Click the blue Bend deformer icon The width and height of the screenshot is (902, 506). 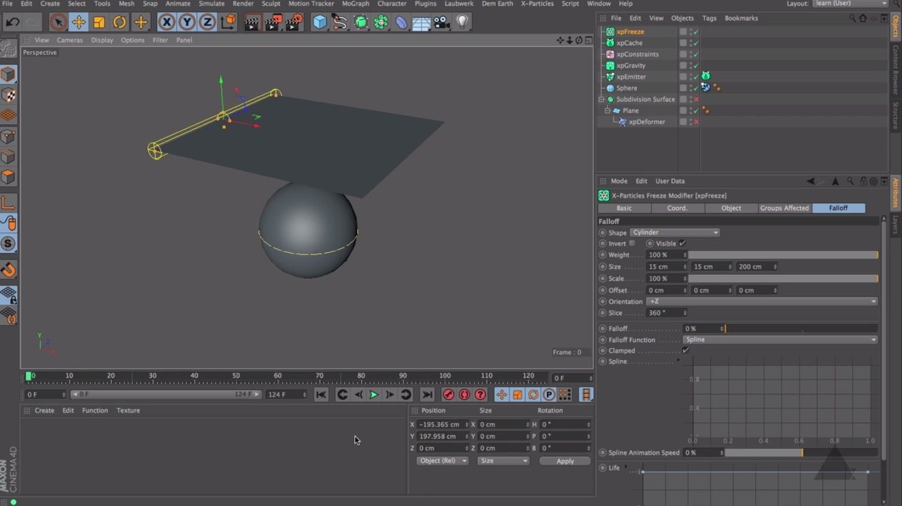(x=401, y=23)
